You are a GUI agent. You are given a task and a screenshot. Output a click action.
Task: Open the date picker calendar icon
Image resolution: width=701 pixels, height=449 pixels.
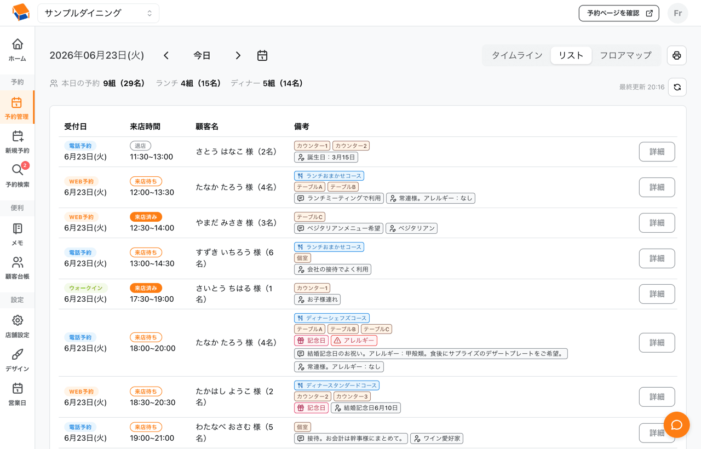tap(262, 55)
